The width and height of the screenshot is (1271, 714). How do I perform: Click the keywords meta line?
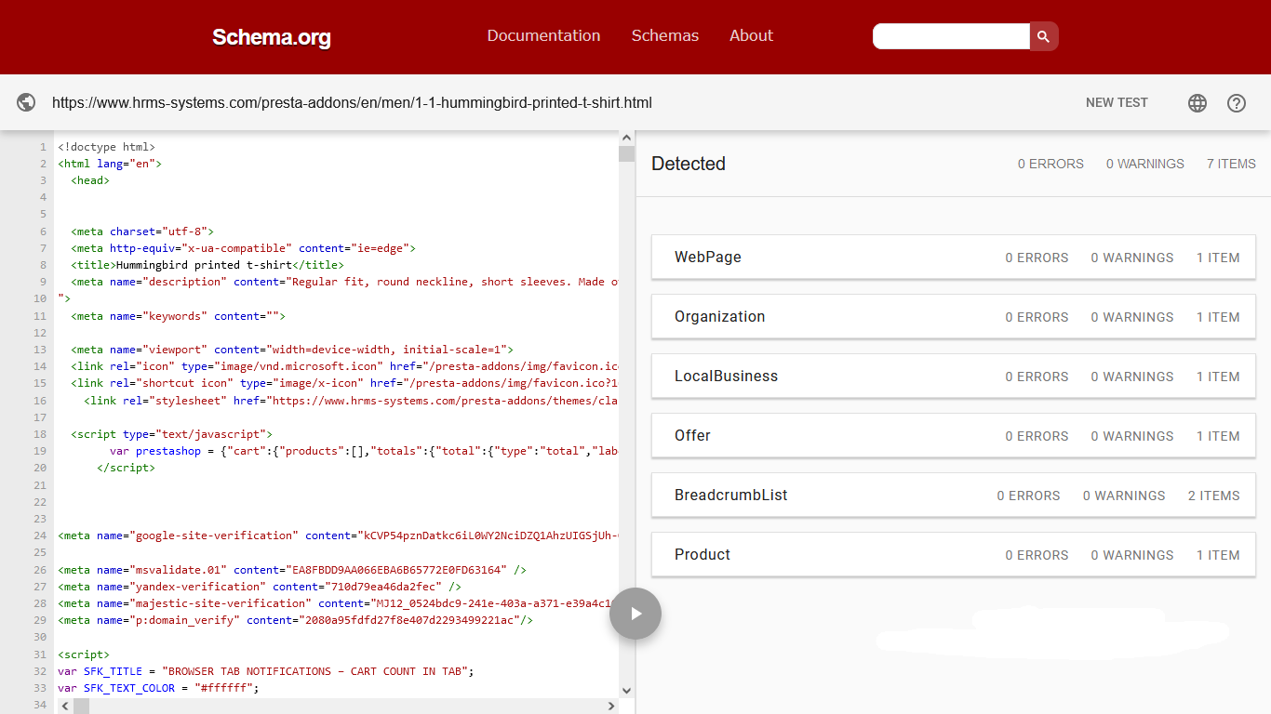tap(178, 316)
